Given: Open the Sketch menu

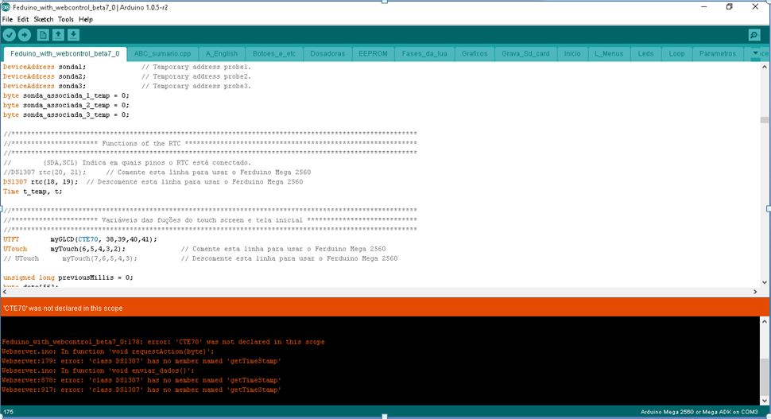Looking at the screenshot, I should [43, 19].
